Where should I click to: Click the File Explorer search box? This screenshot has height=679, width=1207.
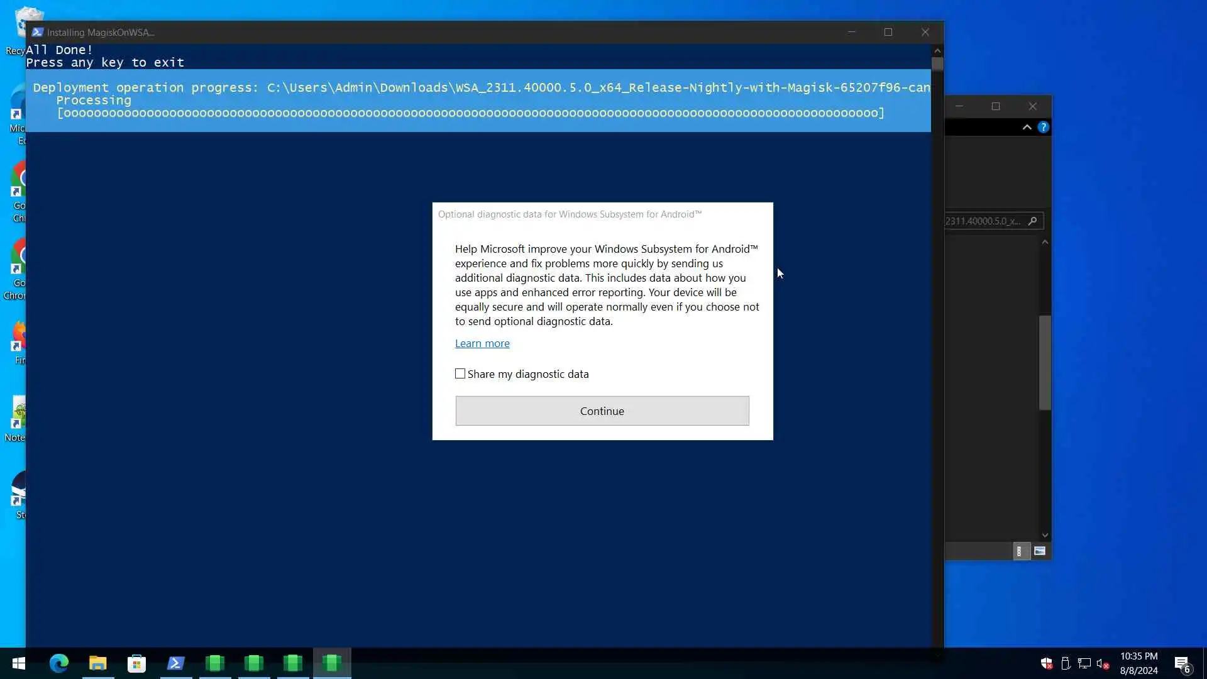984,221
